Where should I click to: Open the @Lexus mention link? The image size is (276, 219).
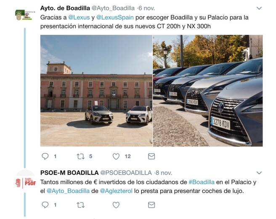click(79, 17)
